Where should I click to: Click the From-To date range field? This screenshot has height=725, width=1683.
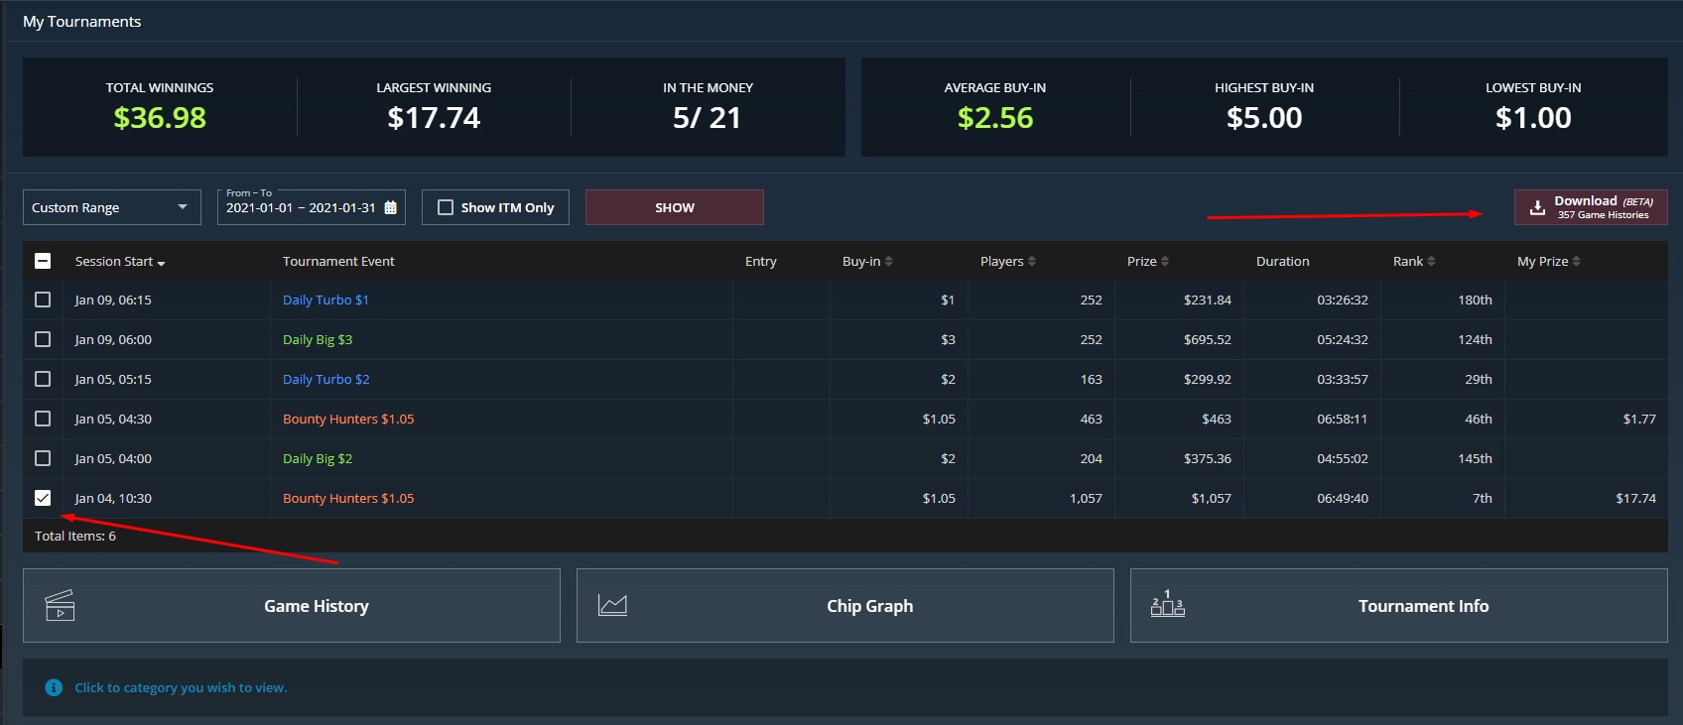pyautogui.click(x=301, y=208)
